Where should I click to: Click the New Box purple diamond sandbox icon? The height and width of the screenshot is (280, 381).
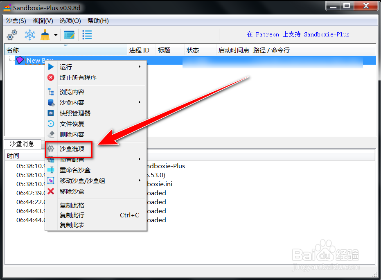coord(20,60)
